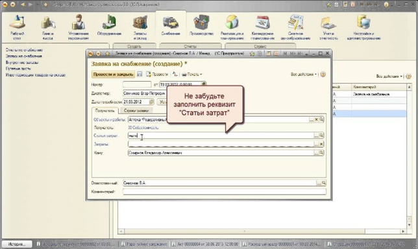Image resolution: width=418 pixels, height=249 pixels.
Task: Open calendar picker for Дата потребности
Action: [x=151, y=102]
